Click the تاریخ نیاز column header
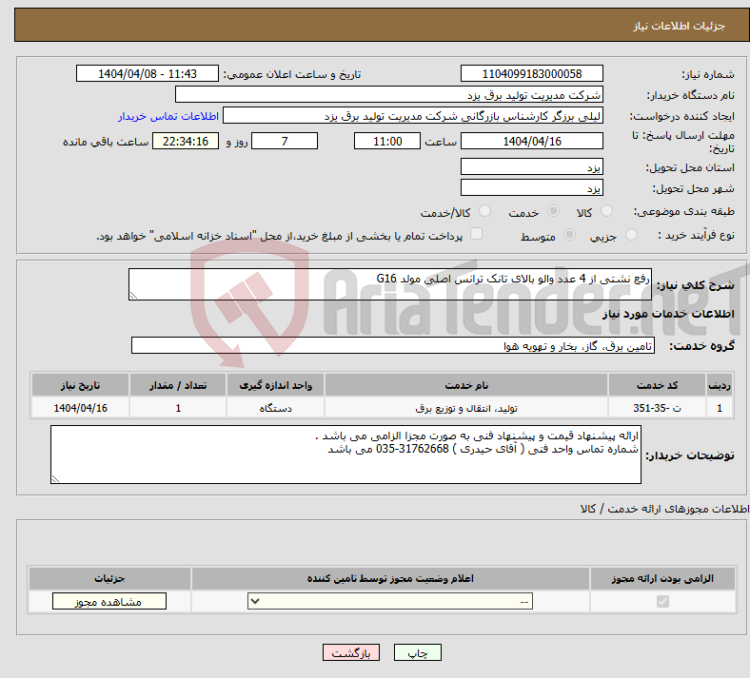This screenshot has height=678, width=750. [x=80, y=385]
